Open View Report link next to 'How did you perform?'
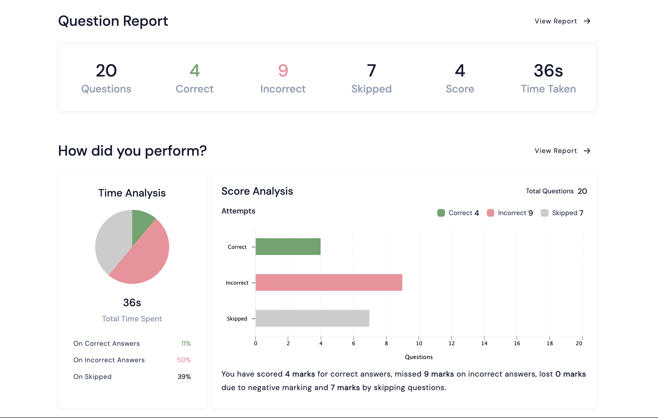This screenshot has width=658, height=418. 556,151
